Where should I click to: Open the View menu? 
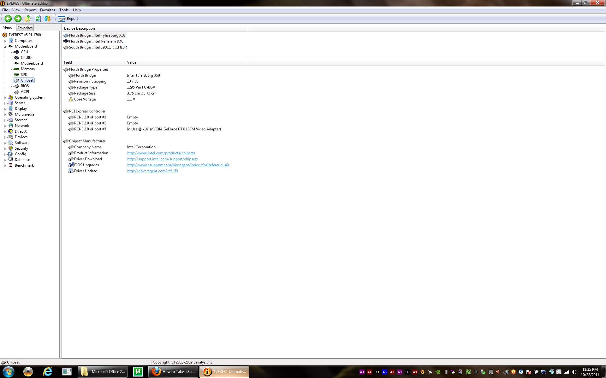16,10
